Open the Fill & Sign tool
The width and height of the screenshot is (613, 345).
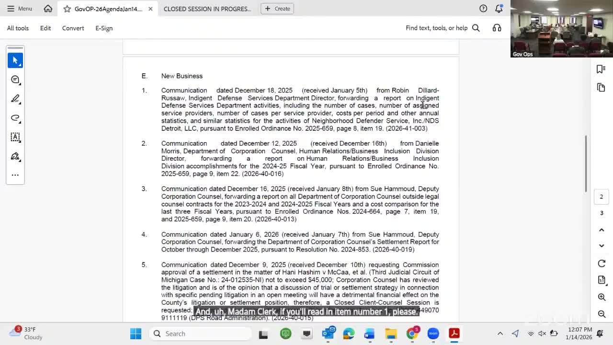(x=15, y=157)
